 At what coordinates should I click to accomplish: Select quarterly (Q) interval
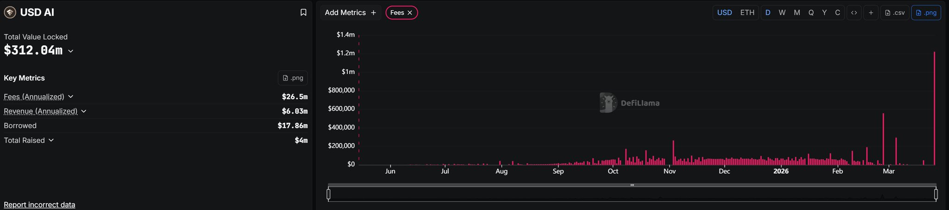coord(811,13)
